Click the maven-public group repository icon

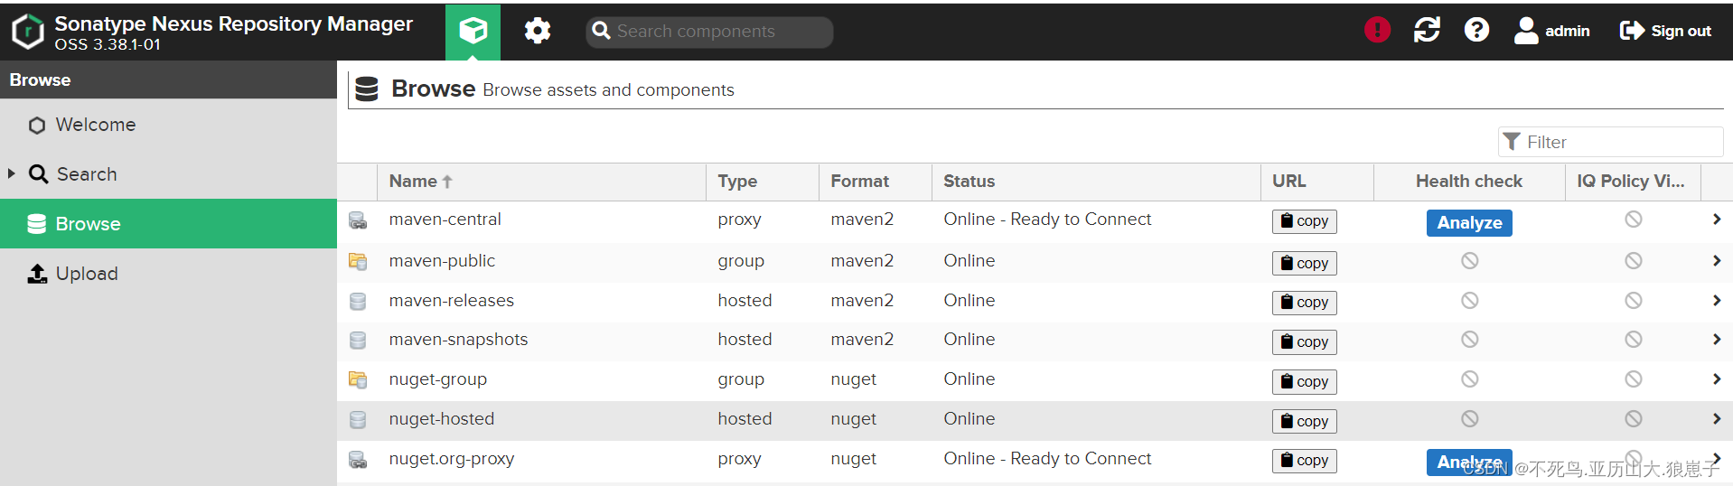point(358,262)
